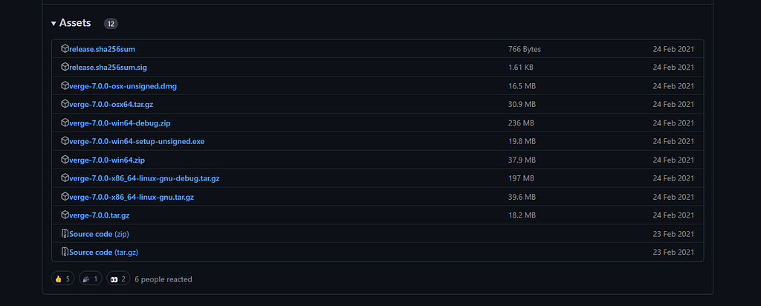Download Source code (zip)
The width and height of the screenshot is (761, 306).
pos(99,234)
